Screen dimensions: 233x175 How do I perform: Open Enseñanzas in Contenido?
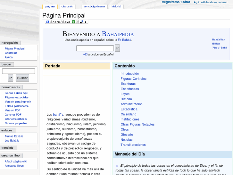[x=130, y=89]
